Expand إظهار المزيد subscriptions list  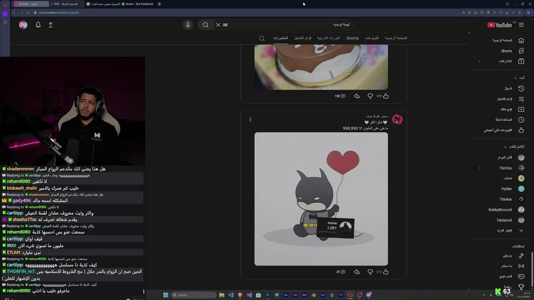[510, 230]
